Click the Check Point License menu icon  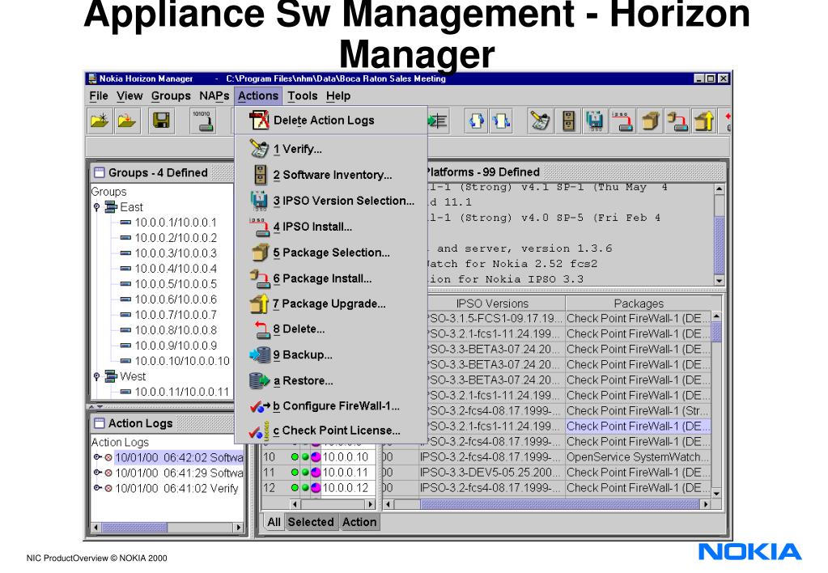click(x=259, y=431)
